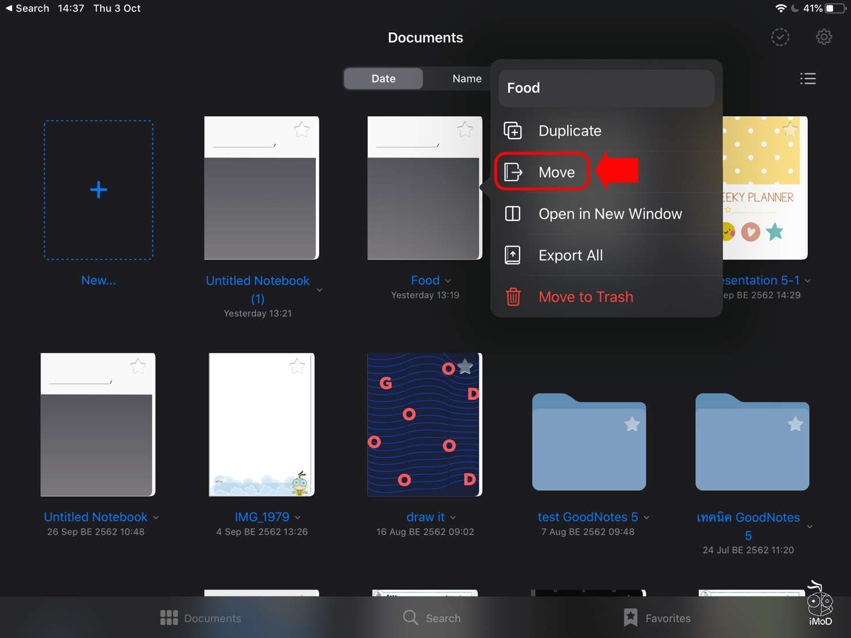Choose Move to Trash from the menu
Screen dimensions: 851x638
click(x=586, y=297)
